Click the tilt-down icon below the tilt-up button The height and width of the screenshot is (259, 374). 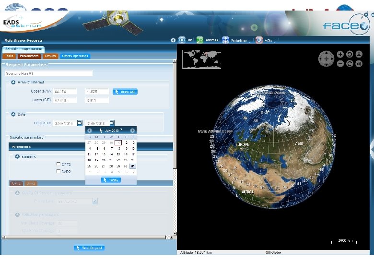[x=359, y=64]
